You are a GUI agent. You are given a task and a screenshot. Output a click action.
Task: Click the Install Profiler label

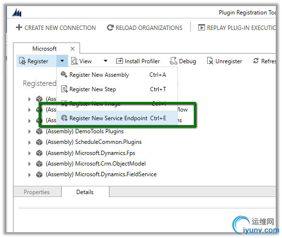coord(142,61)
